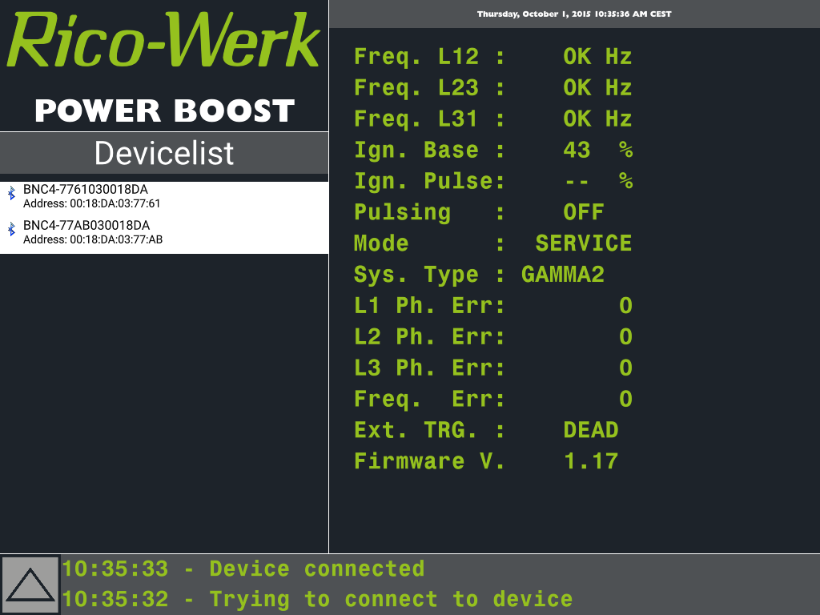Click address 00:18:DA:03:77:61
The height and width of the screenshot is (615, 820).
(x=115, y=203)
